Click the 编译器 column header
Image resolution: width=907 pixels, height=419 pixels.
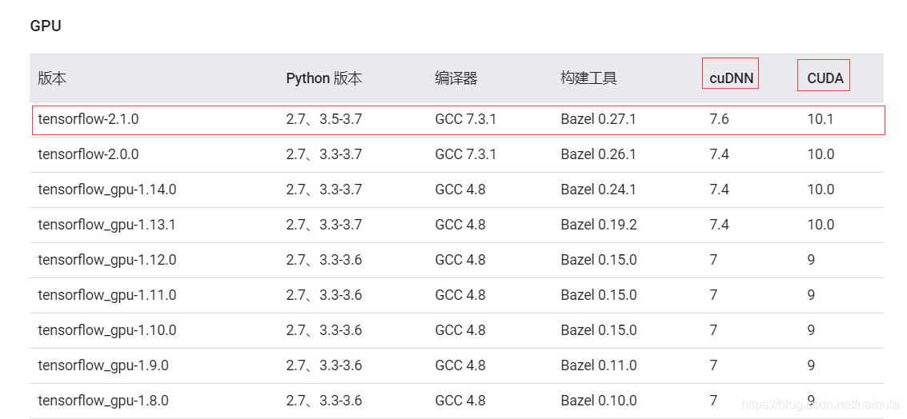pos(456,78)
